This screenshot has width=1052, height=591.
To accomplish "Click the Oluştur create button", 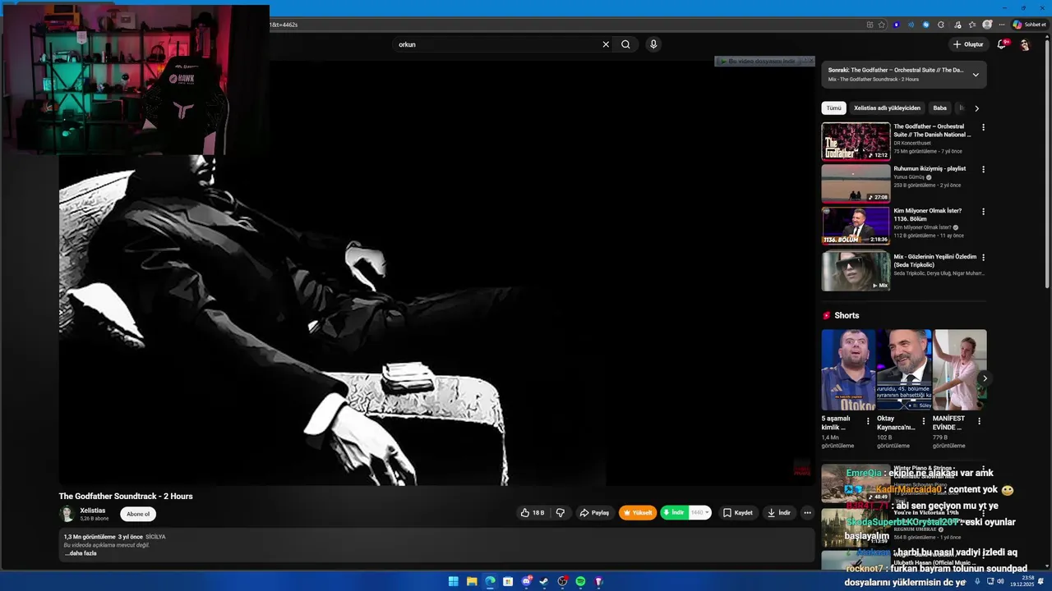I will 968,44.
